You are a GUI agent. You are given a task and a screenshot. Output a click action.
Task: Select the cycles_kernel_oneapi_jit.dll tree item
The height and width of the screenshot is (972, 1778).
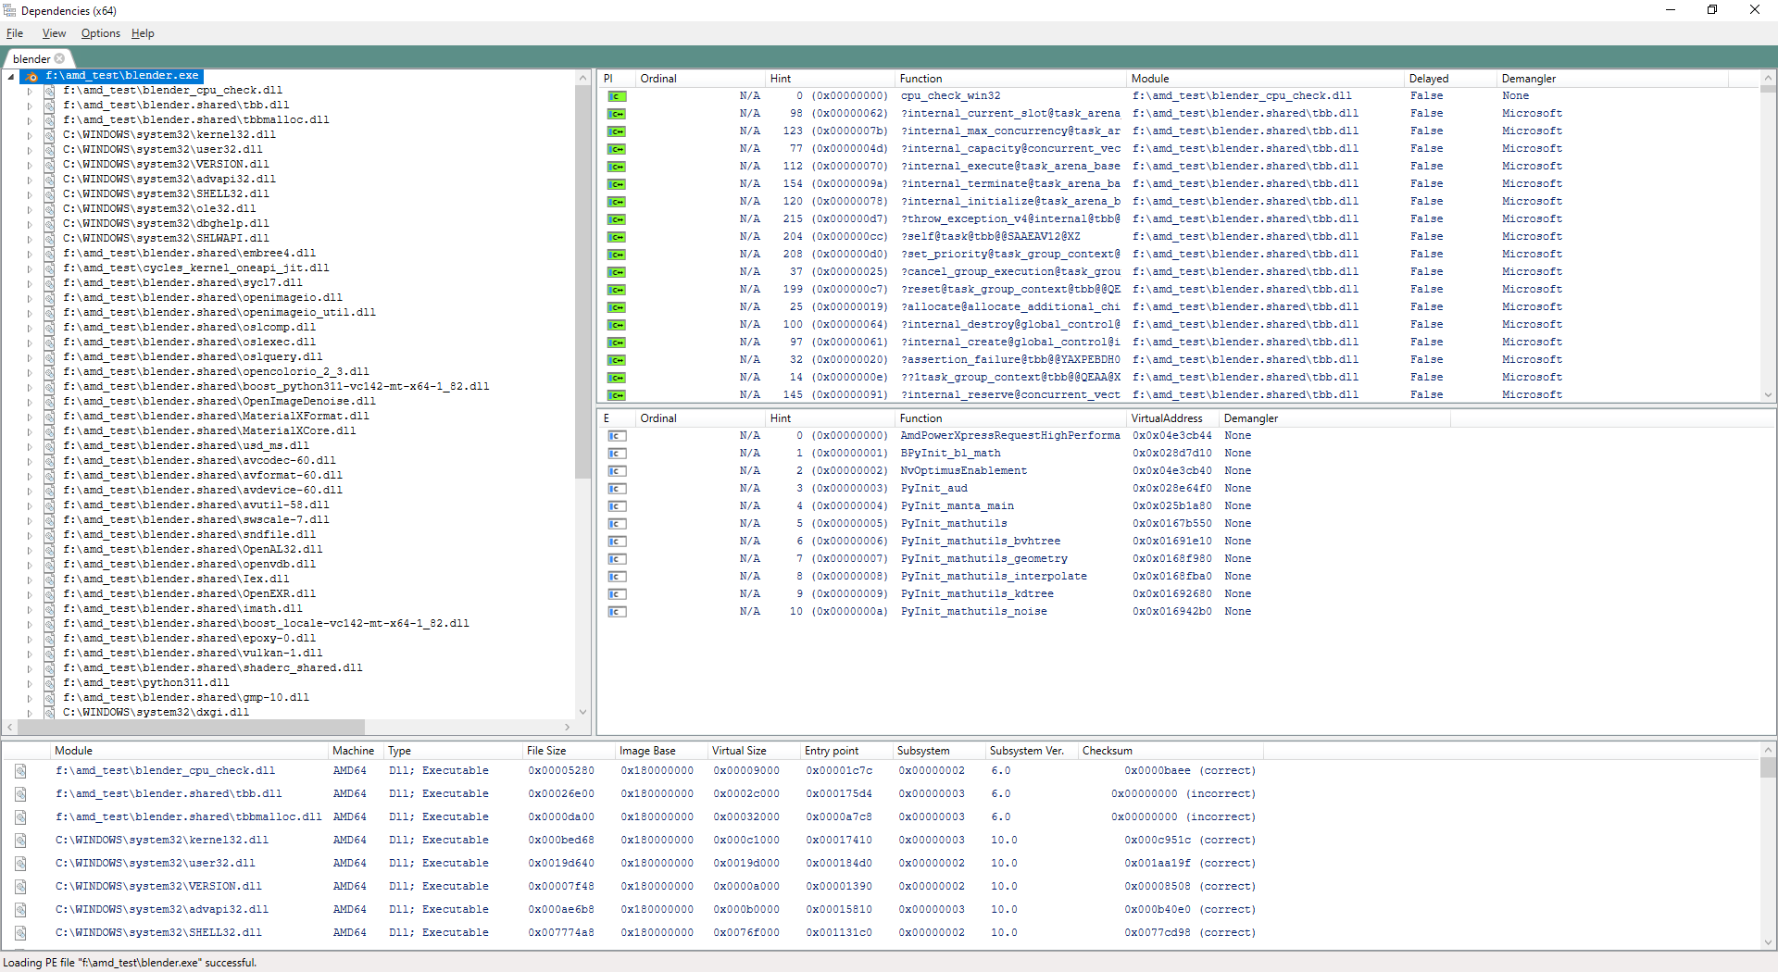coord(195,268)
